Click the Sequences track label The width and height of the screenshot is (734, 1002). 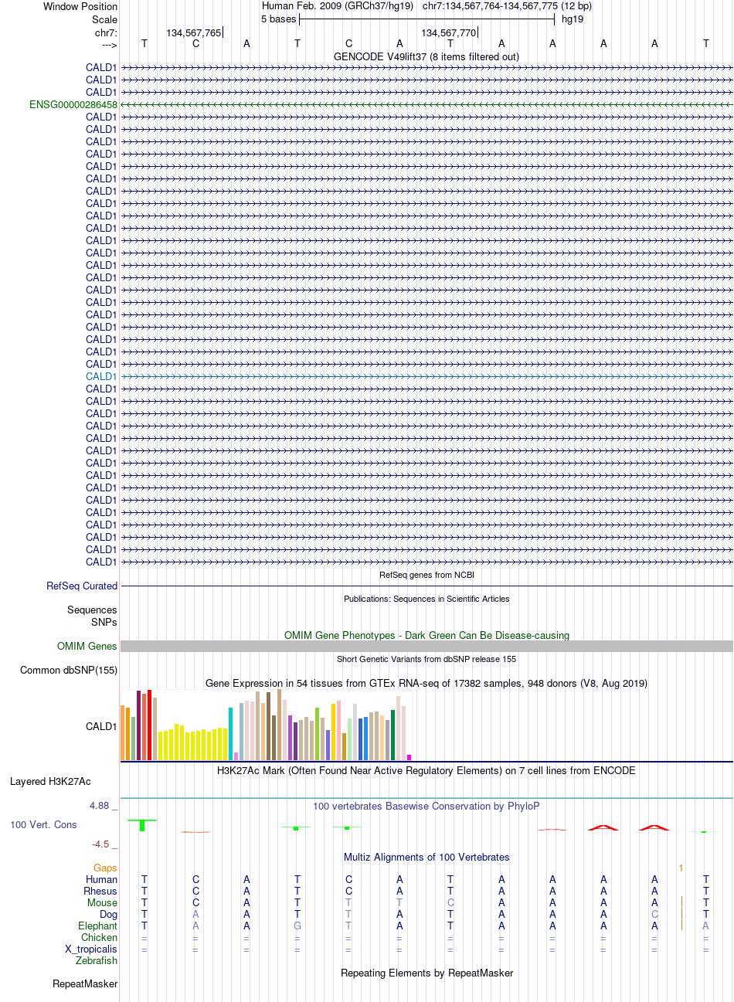[x=92, y=610]
